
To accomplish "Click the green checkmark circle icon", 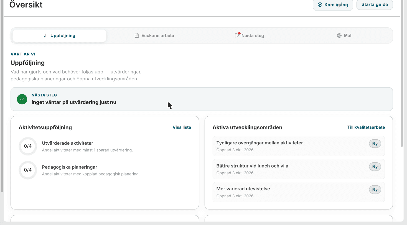I will click(22, 99).
